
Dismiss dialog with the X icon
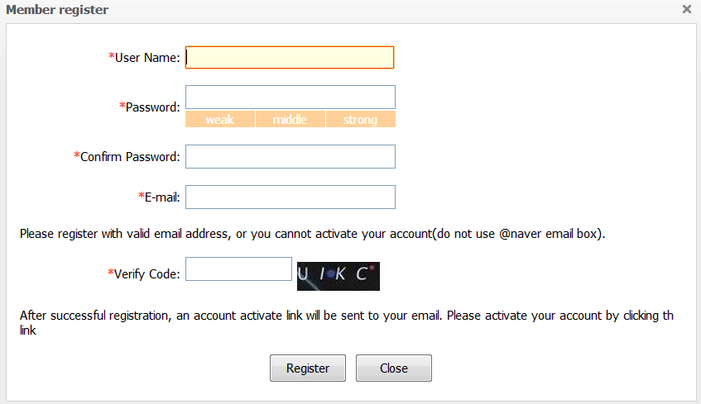tap(687, 9)
